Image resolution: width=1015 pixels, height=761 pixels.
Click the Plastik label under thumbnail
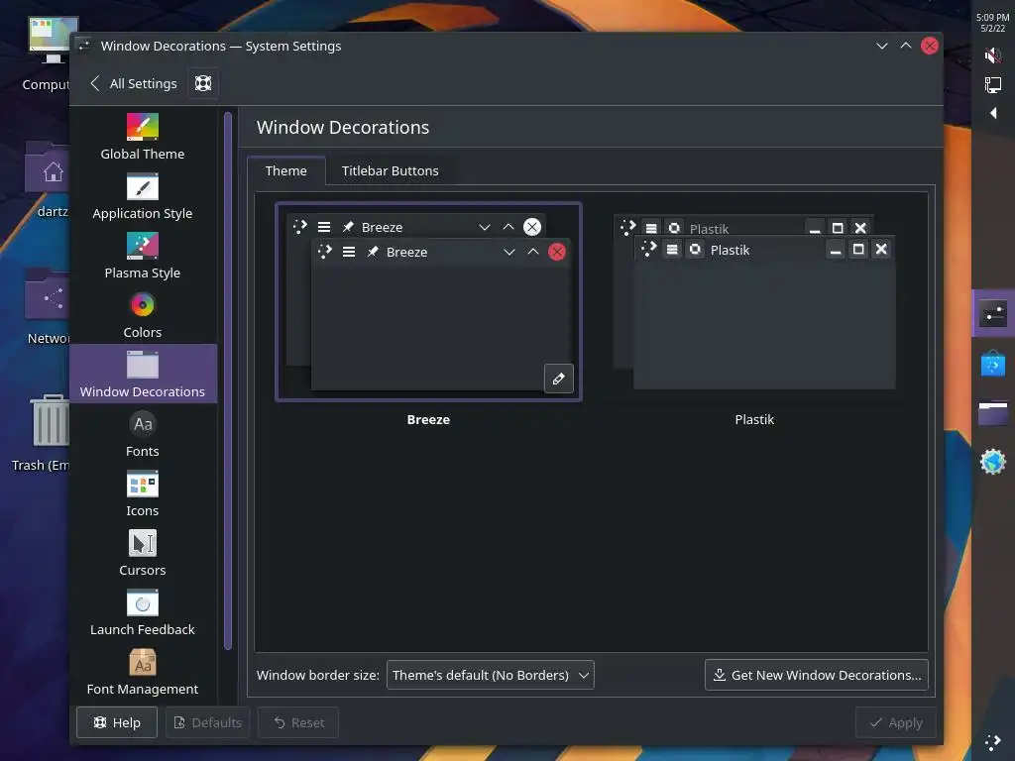pos(754,419)
